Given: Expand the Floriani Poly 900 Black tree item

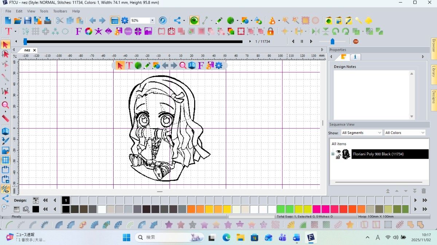Looking at the screenshot, I should pos(333,154).
